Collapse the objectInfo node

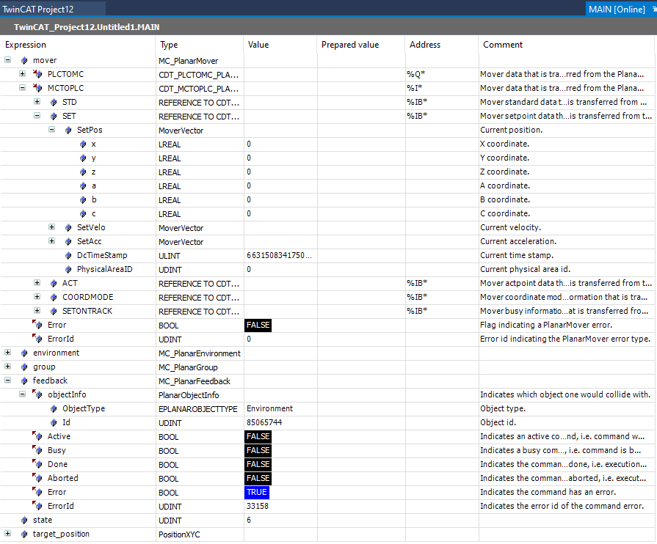tap(22, 394)
